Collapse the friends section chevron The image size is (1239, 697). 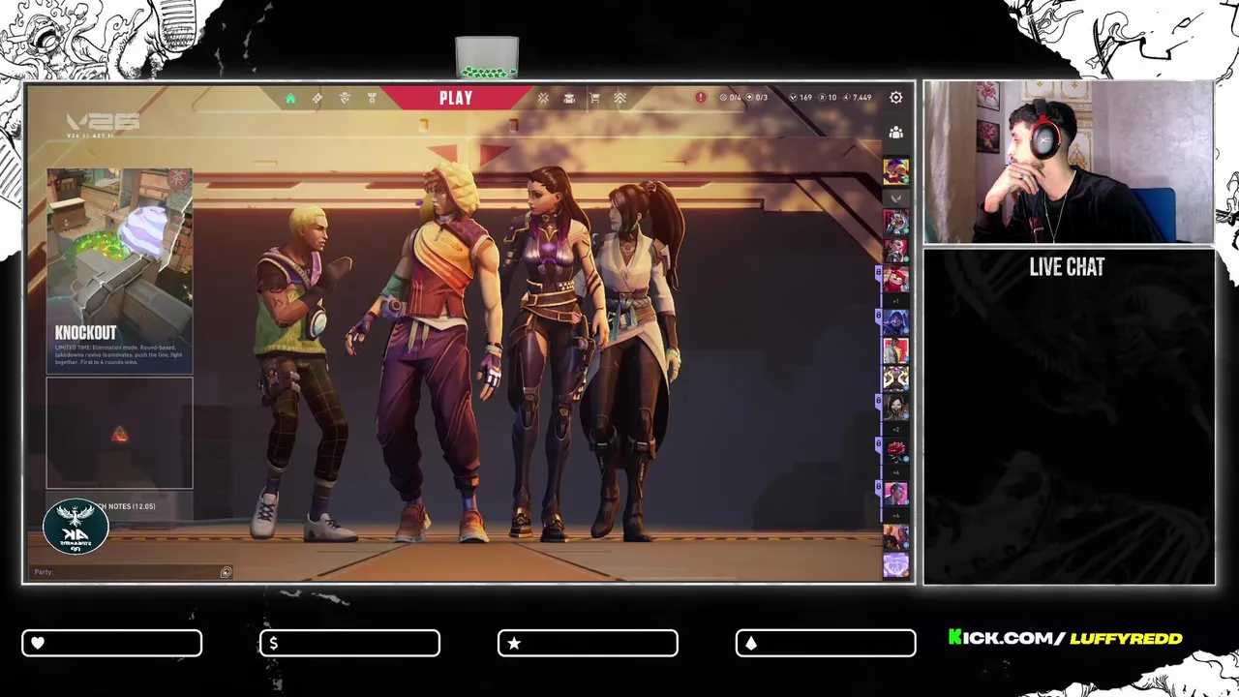[896, 198]
